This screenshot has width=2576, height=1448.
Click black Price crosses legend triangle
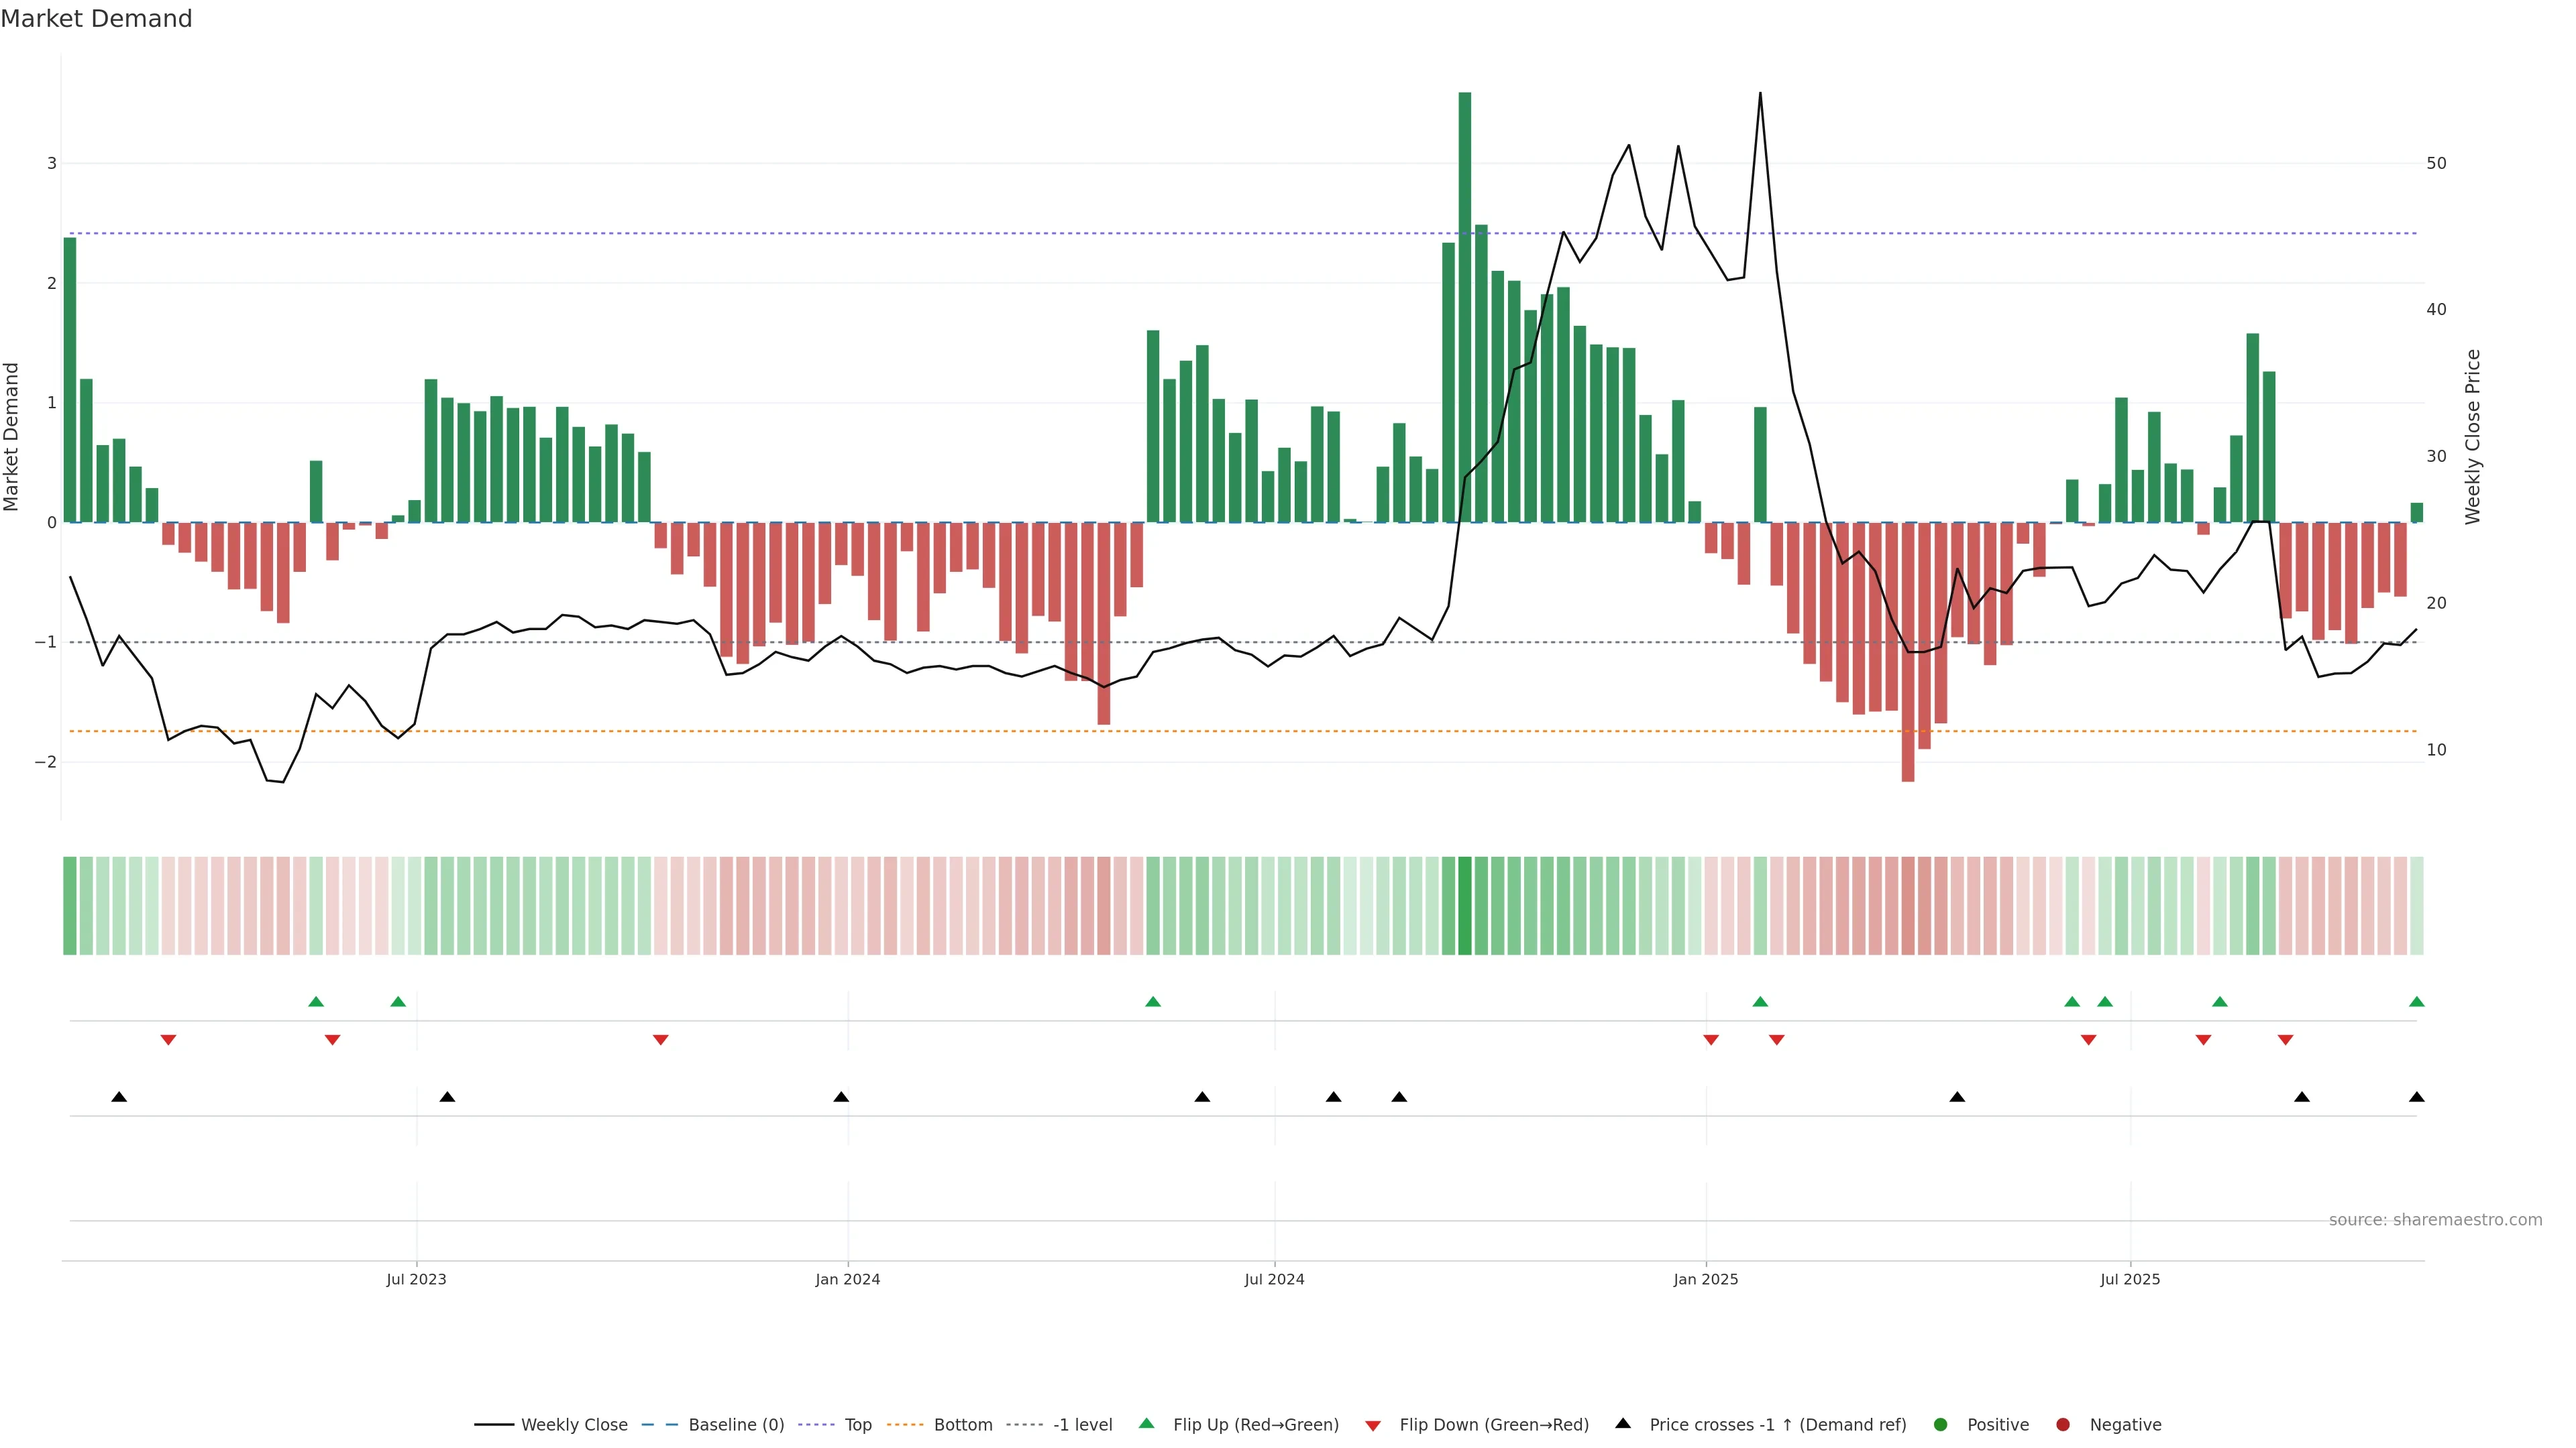(1623, 1423)
